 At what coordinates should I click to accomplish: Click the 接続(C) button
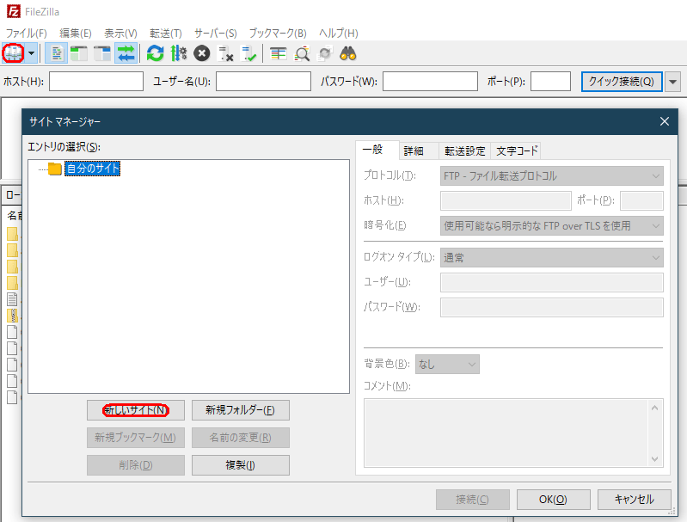472,500
